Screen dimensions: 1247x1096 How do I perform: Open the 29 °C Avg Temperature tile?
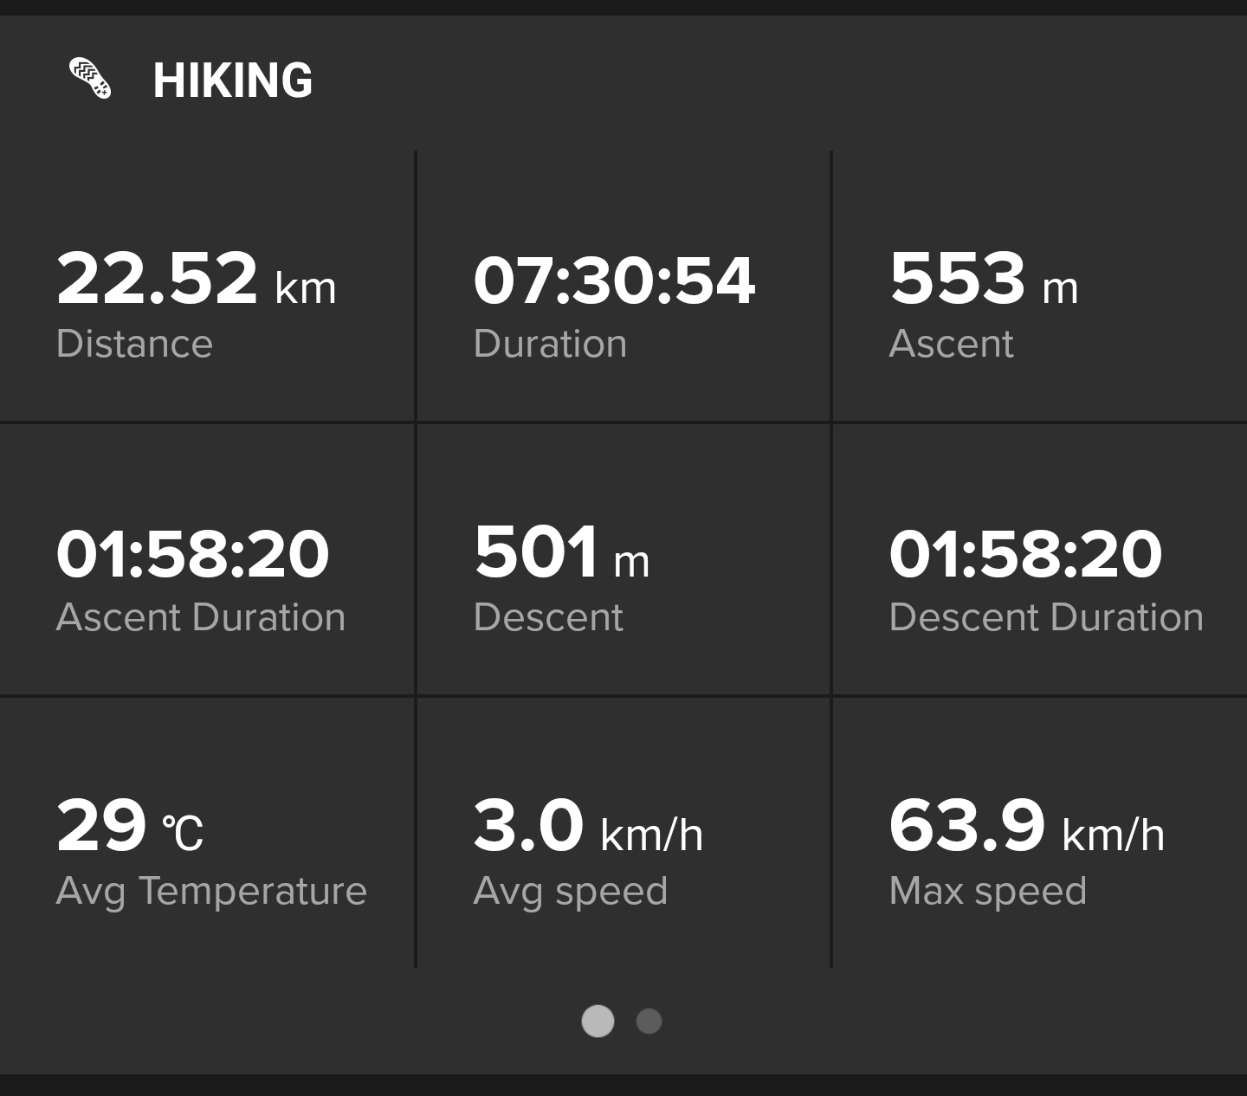pyautogui.click(x=207, y=833)
